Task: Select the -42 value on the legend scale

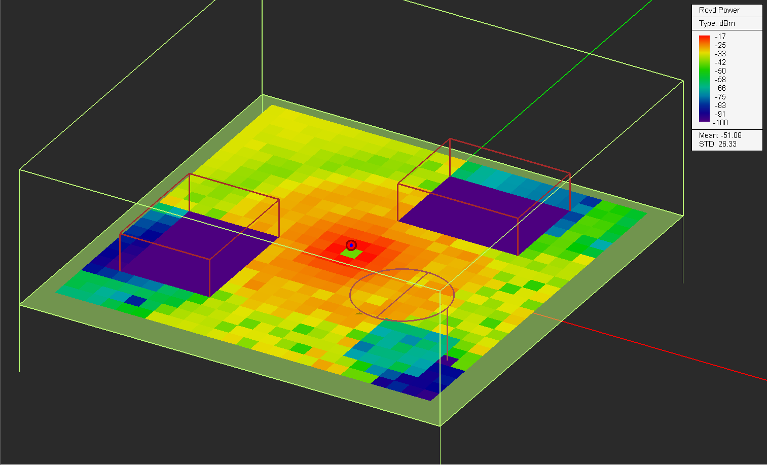Action: click(720, 62)
